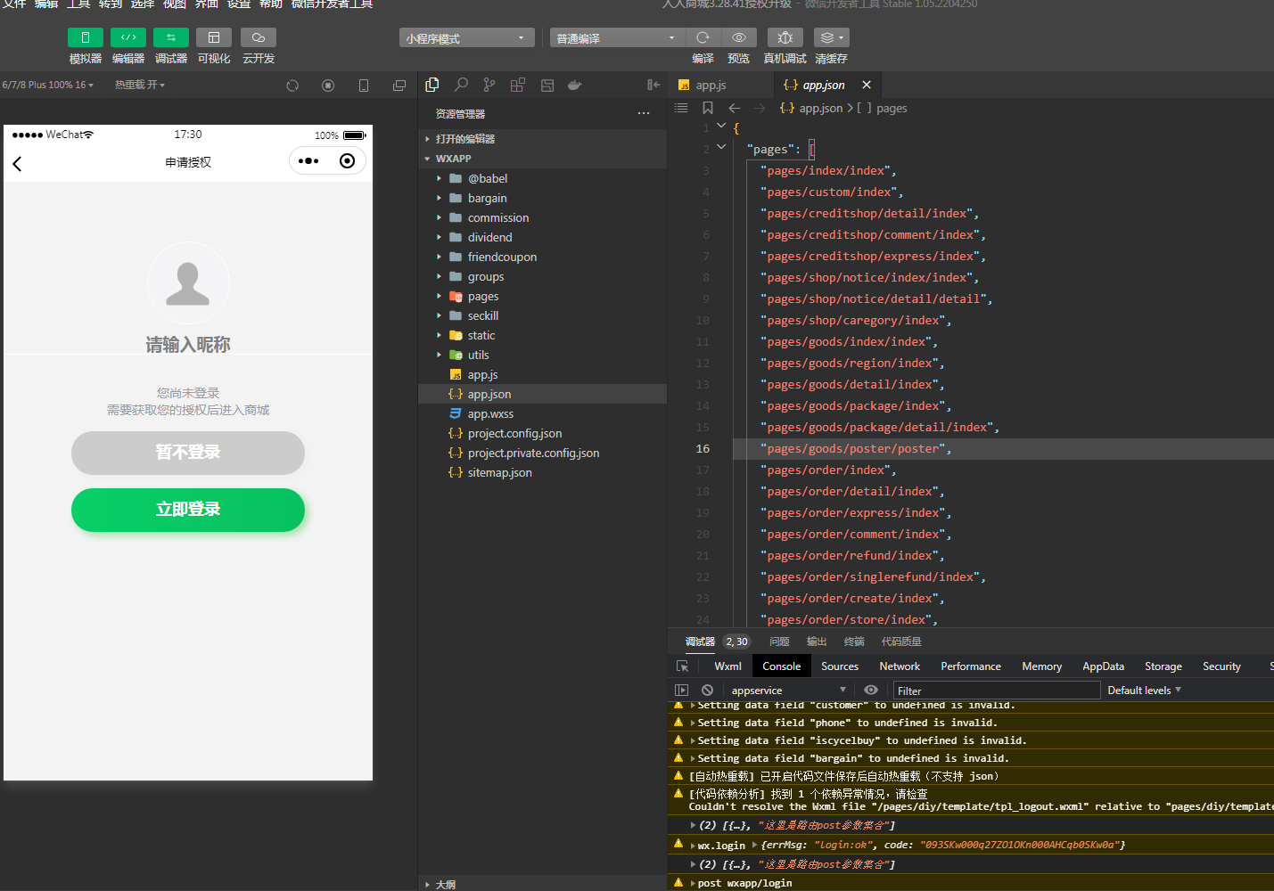1274x891 pixels.
Task: Close the app.json editor tab
Action: [867, 85]
